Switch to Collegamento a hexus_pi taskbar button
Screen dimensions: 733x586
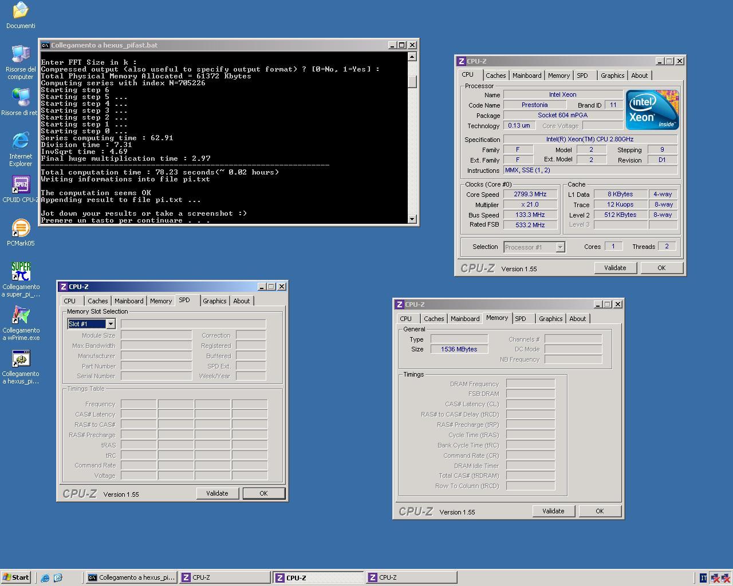[x=131, y=577]
